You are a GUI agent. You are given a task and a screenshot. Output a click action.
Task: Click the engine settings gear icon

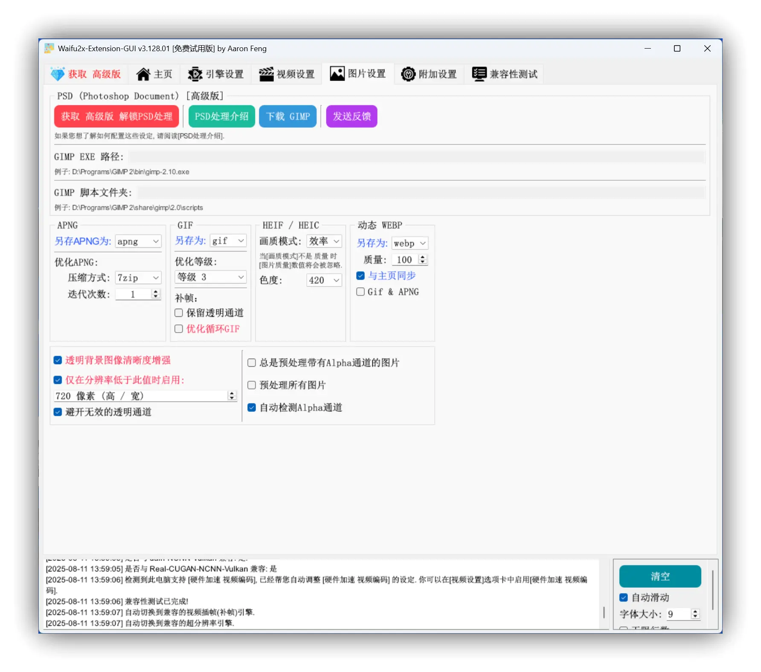pos(195,74)
